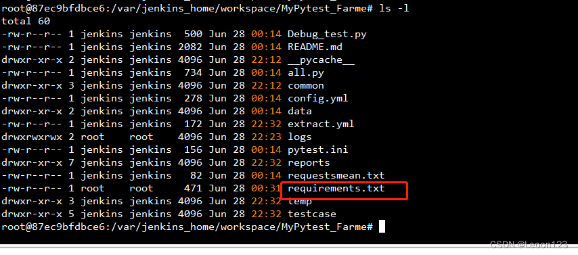Click the drwxr-xr-x permissions on the testcase row
578x255 pixels.
coord(32,214)
